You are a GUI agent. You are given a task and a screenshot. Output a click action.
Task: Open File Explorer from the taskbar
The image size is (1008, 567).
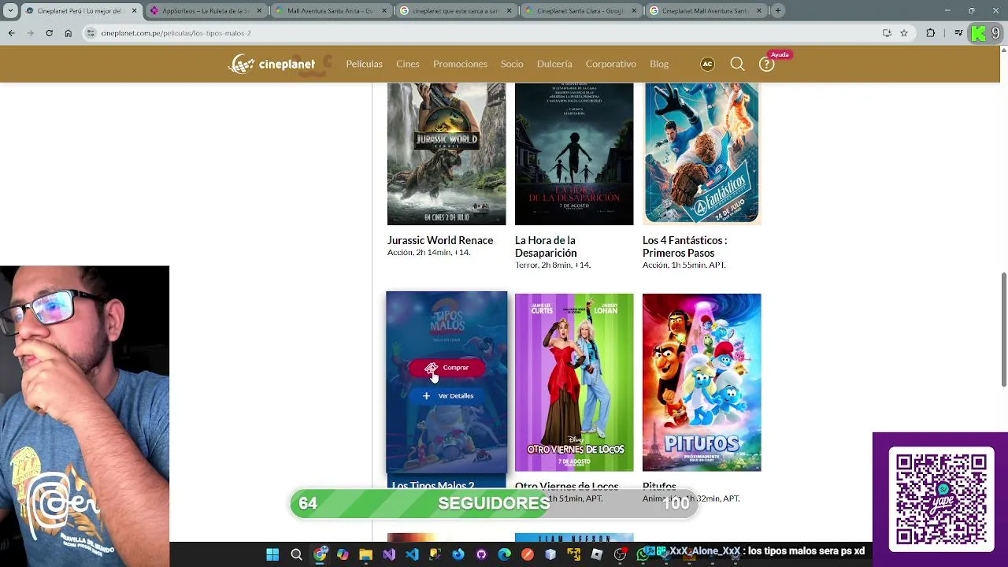click(x=365, y=555)
